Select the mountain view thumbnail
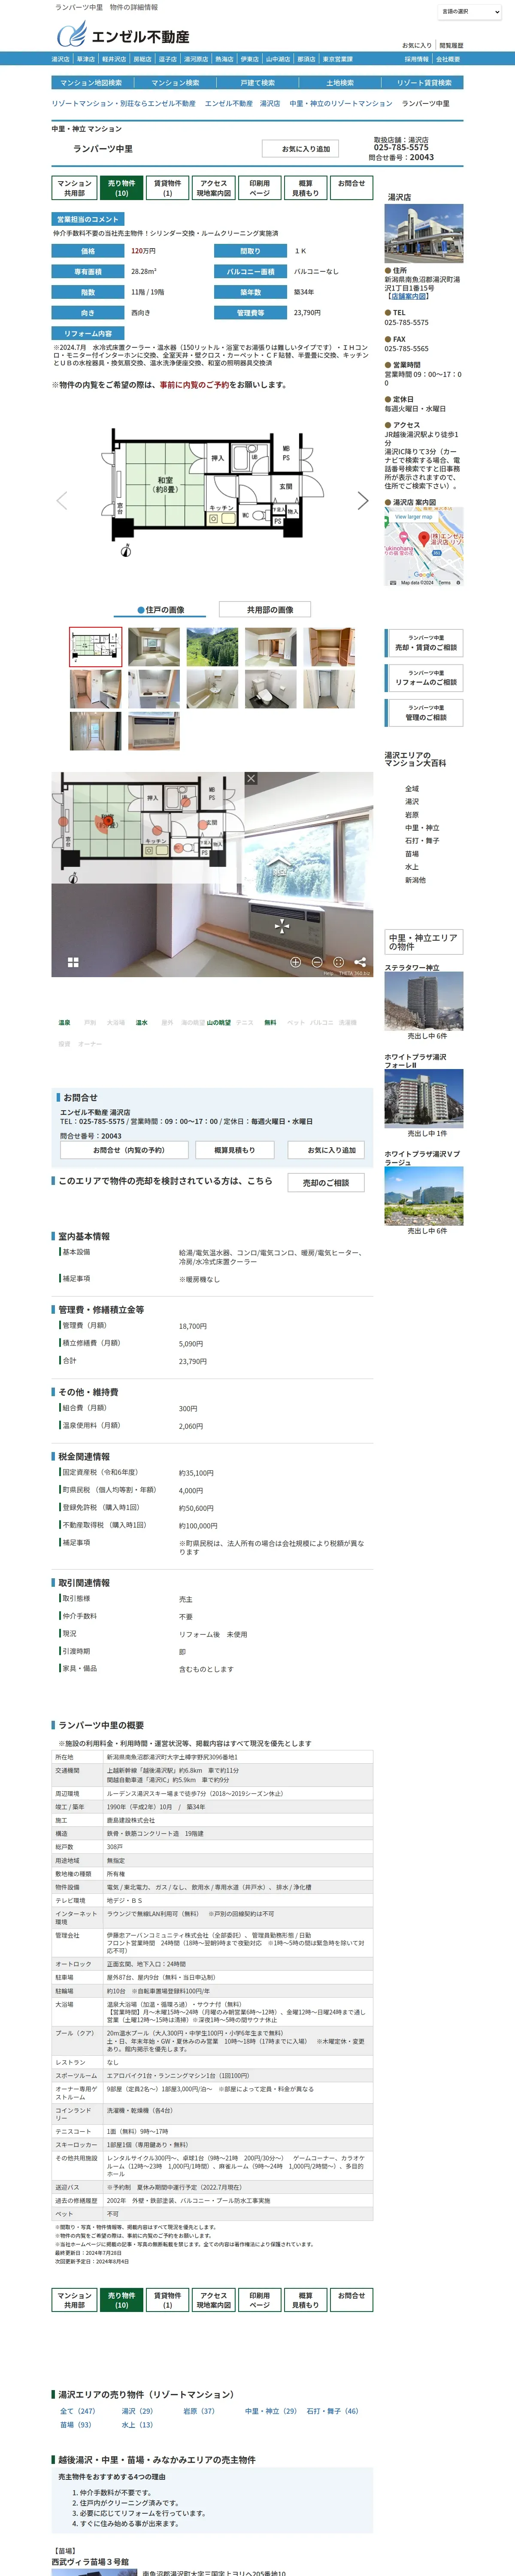This screenshot has width=515, height=2576. 212,647
